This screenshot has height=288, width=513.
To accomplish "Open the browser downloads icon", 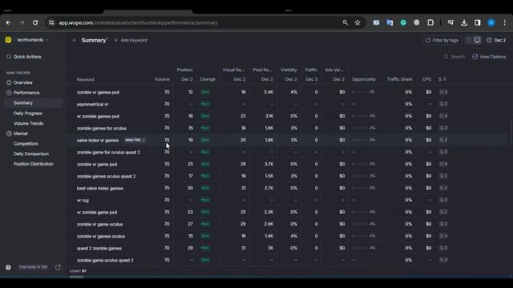I will pos(464,22).
